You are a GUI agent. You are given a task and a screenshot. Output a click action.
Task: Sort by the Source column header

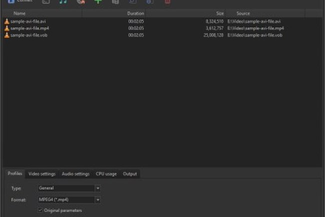tap(265, 13)
